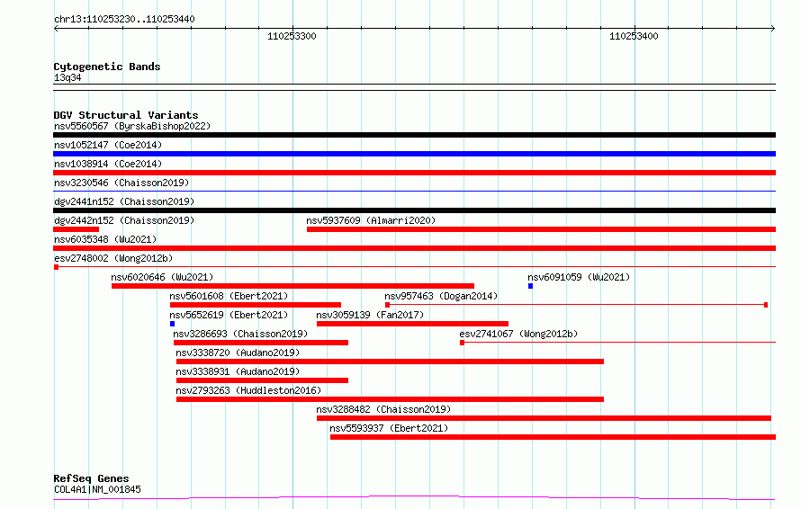
Task: Click the DGV Structural Variants track title
Action: click(126, 115)
